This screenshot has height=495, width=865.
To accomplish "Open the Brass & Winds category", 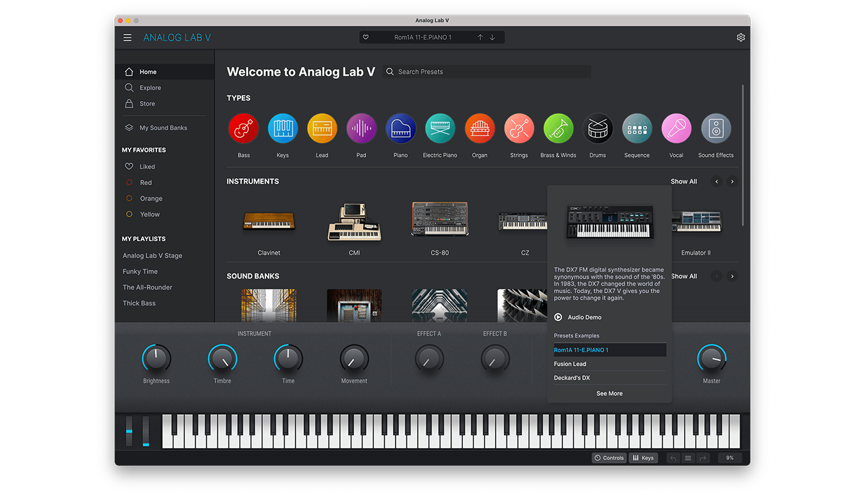I will (x=558, y=127).
